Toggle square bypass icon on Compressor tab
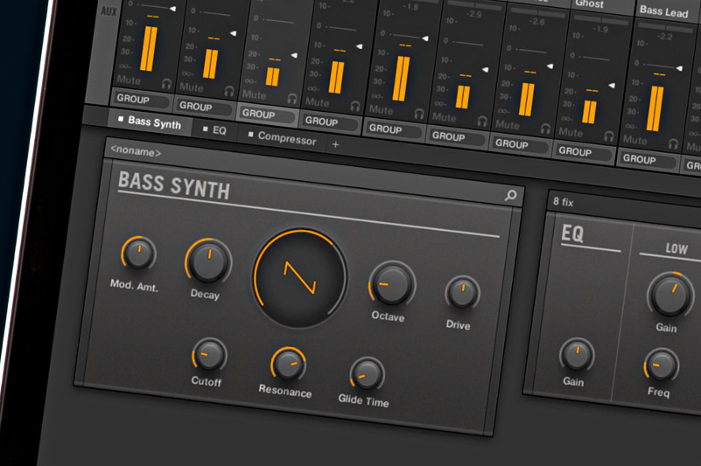 (x=251, y=134)
